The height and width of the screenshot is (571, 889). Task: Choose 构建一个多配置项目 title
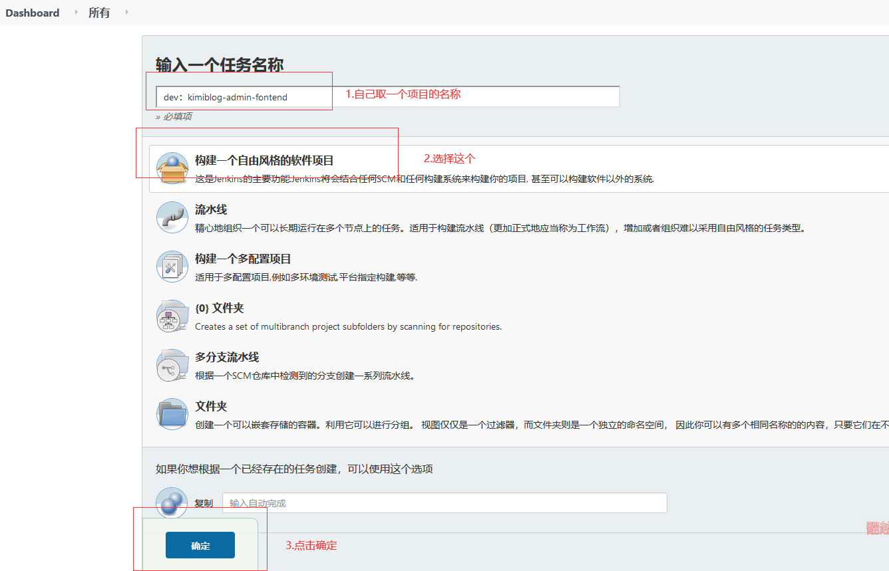click(243, 259)
